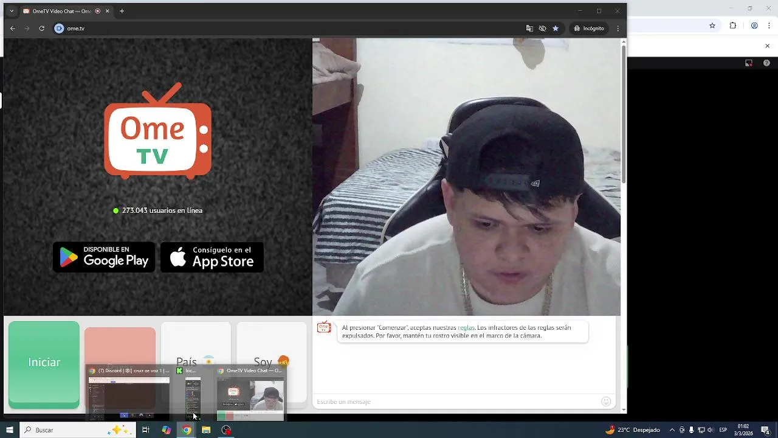The width and height of the screenshot is (778, 438).
Task: Click the red-dot icon beside the help button
Action: coord(749,63)
